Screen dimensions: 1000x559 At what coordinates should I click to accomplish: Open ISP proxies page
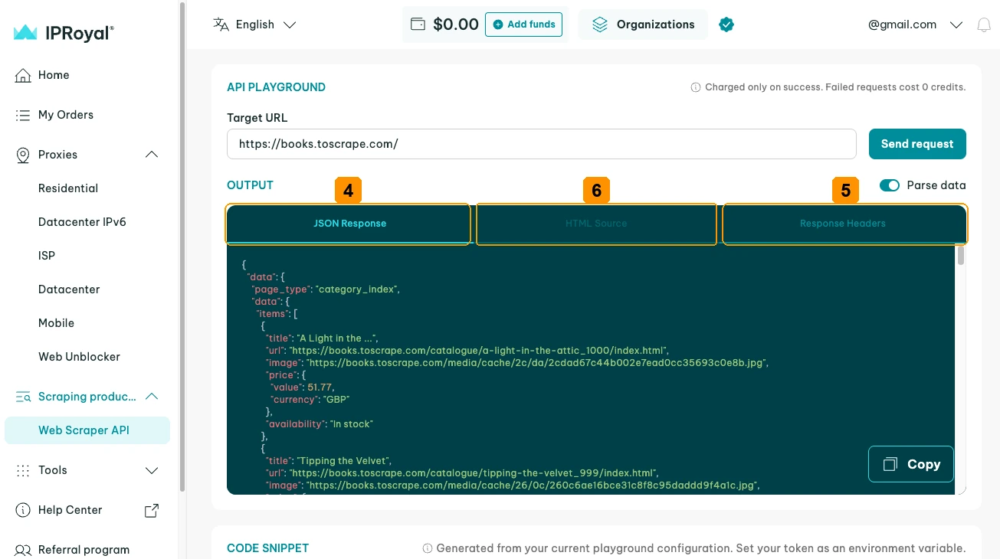point(47,256)
